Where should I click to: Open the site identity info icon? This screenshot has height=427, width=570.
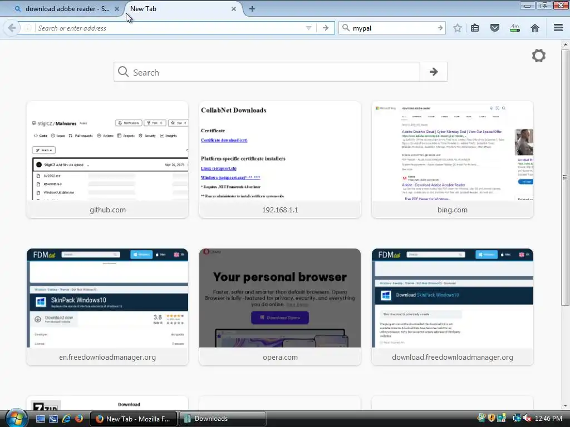(x=28, y=28)
